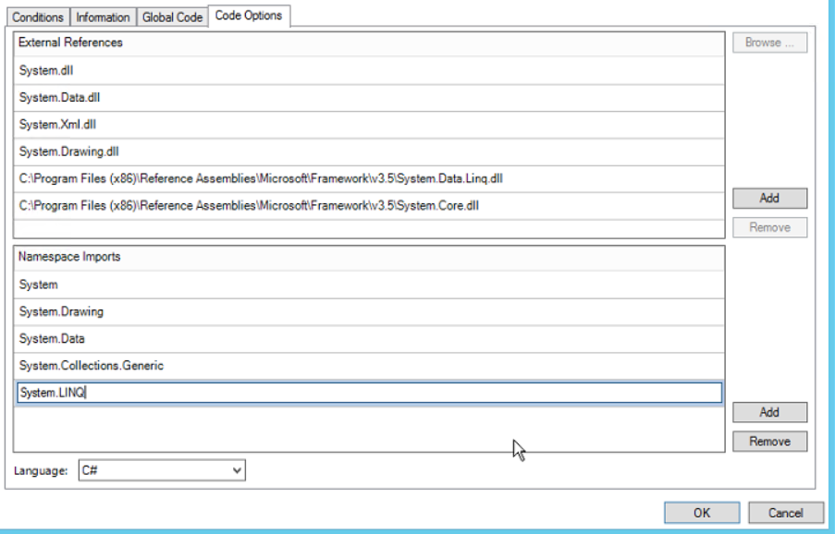Click the Language: label
The height and width of the screenshot is (534, 835).
[x=41, y=470]
